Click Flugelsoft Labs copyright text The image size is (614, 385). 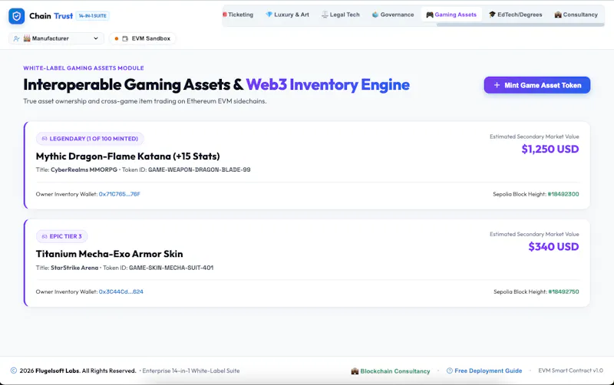pyautogui.click(x=78, y=370)
